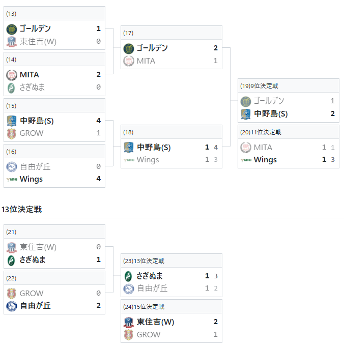Click the MITA crest in match 14
This screenshot has width=344, height=347.
12,75
